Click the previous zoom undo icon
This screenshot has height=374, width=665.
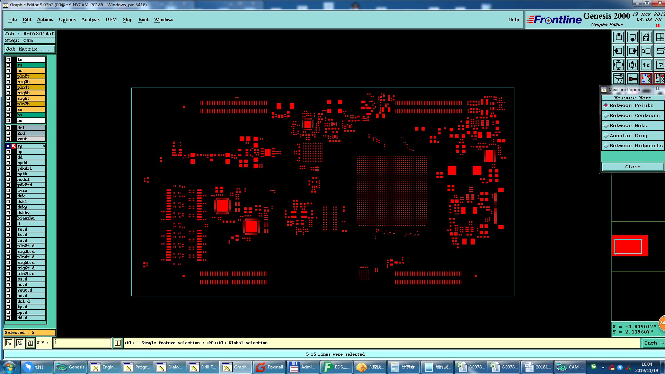646,51
